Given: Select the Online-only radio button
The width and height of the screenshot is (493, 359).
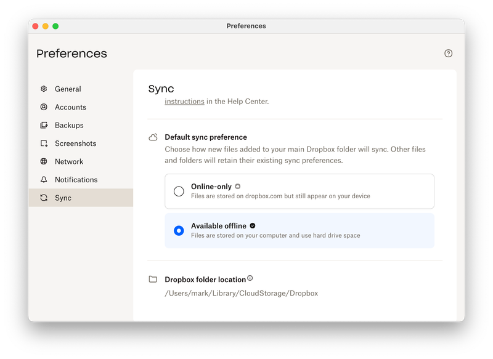Looking at the screenshot, I should (x=179, y=192).
